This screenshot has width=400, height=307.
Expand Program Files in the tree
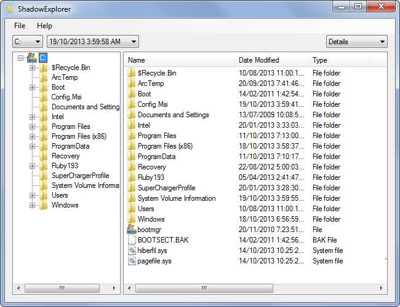(x=33, y=126)
